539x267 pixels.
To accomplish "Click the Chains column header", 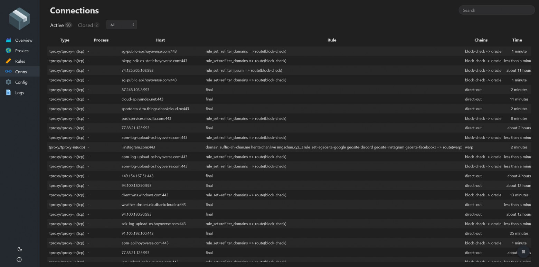I will [x=481, y=40].
